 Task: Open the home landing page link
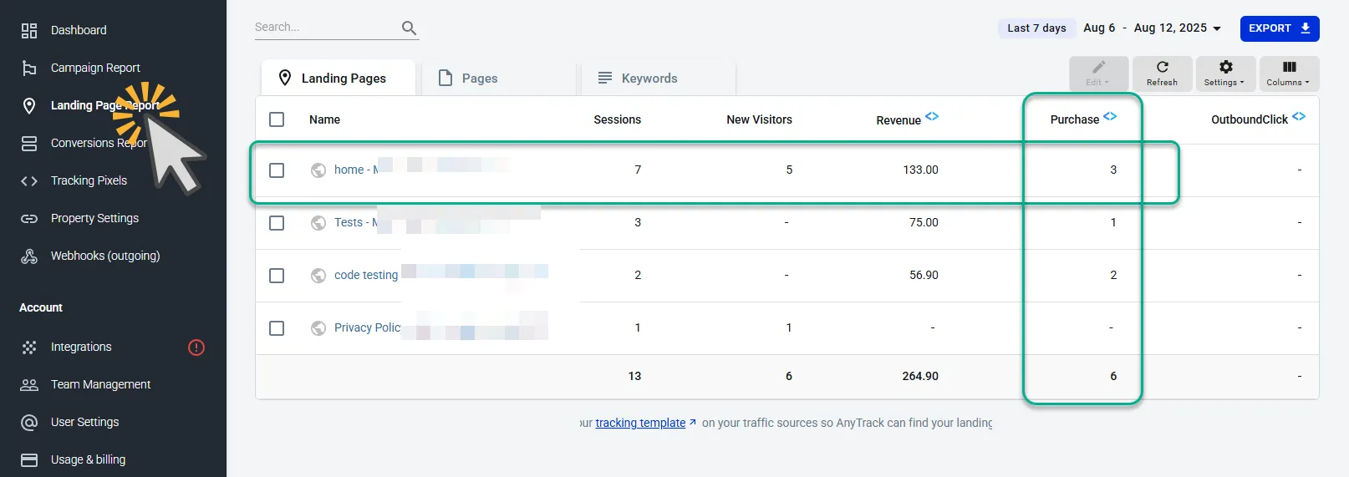click(356, 170)
